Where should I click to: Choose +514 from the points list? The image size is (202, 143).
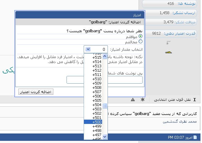93,62
